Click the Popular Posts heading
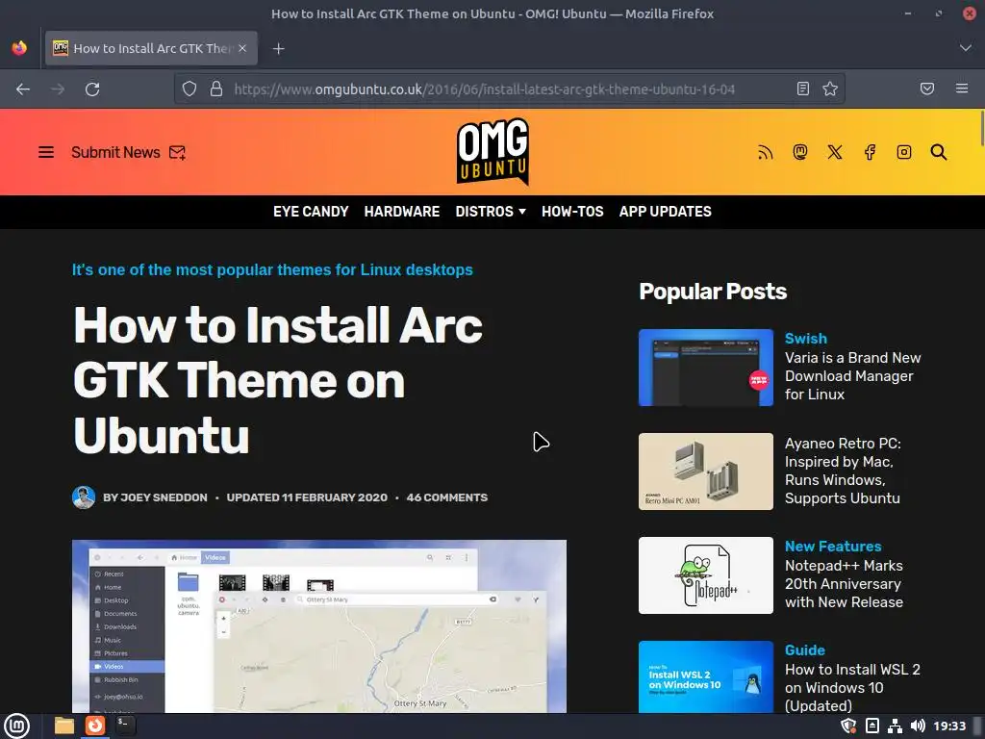The width and height of the screenshot is (985, 739). pyautogui.click(x=713, y=291)
